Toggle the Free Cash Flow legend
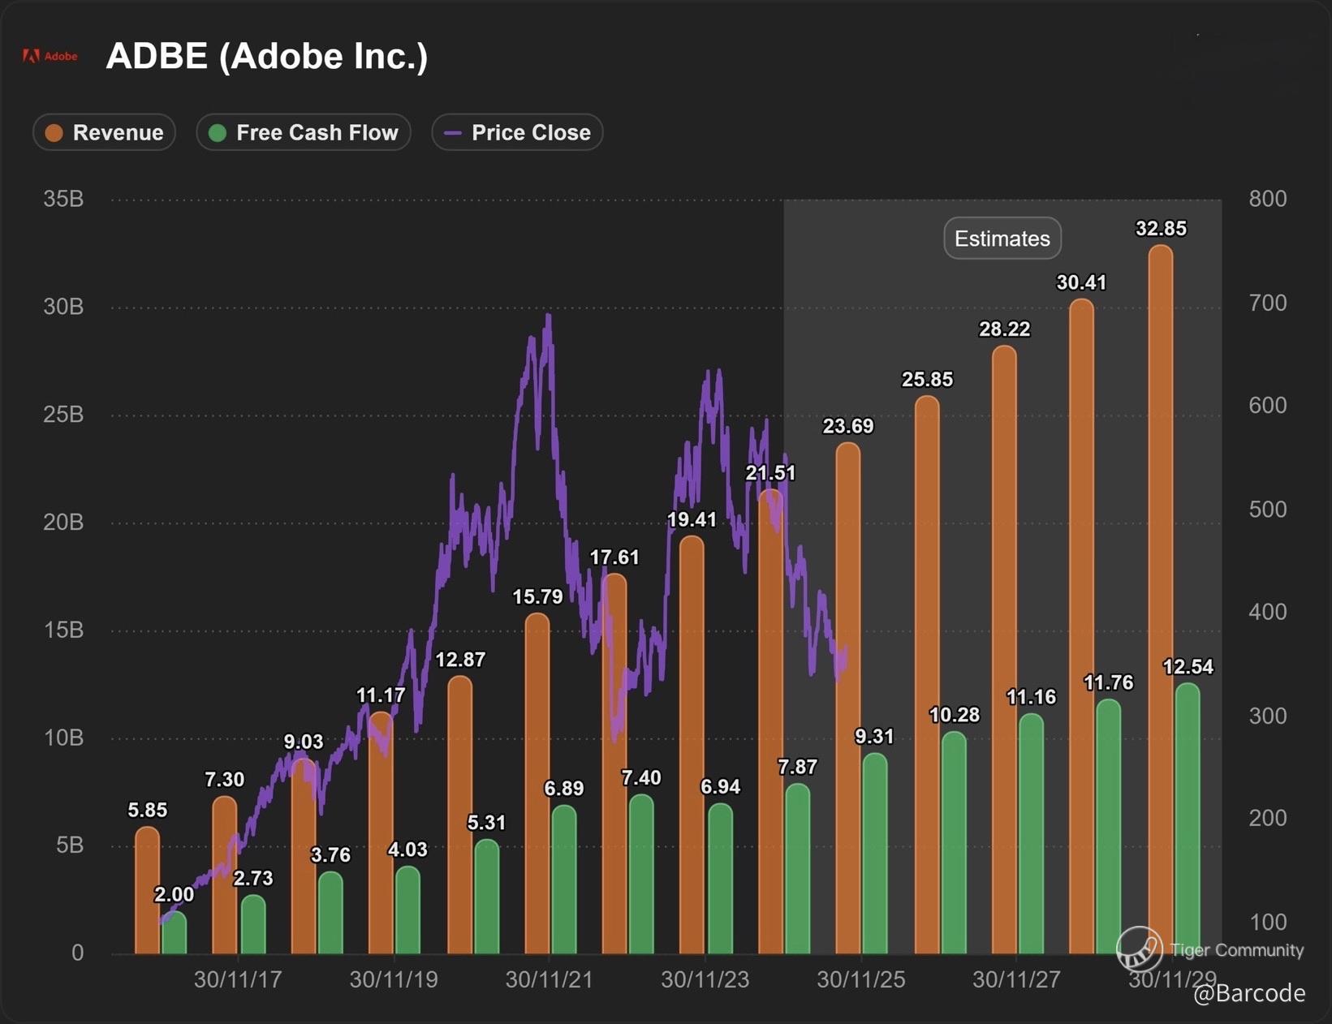This screenshot has height=1024, width=1332. pyautogui.click(x=304, y=132)
